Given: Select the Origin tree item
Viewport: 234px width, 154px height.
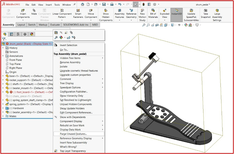Looking at the screenshot, I should [x=13, y=72].
